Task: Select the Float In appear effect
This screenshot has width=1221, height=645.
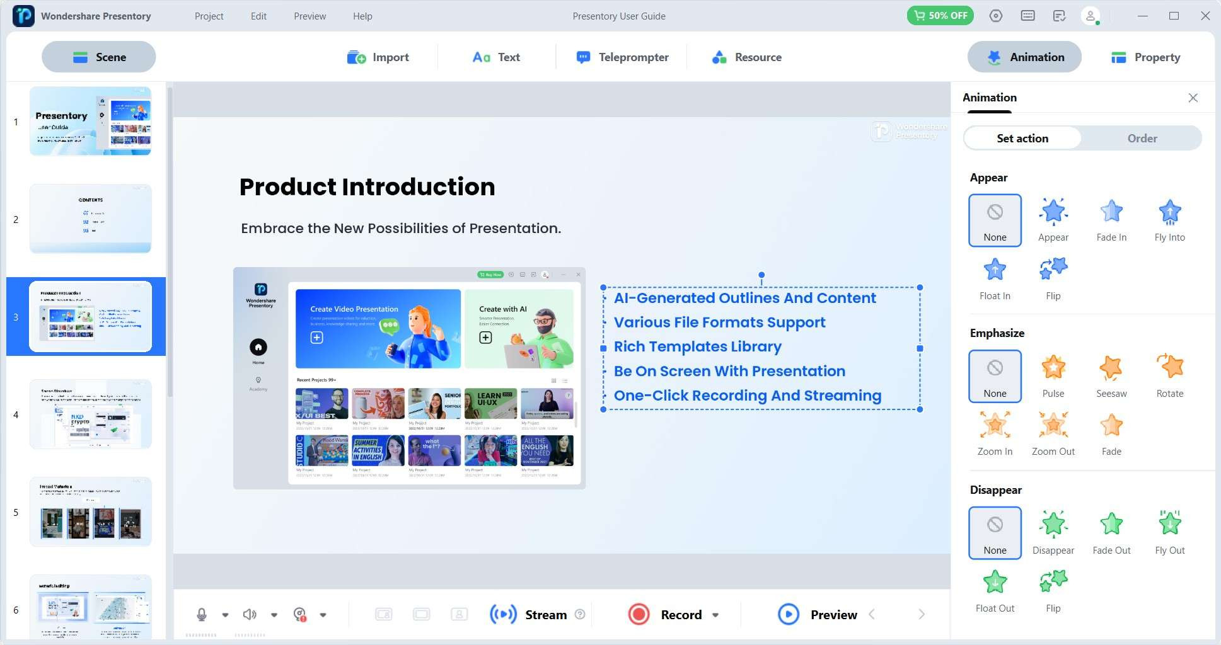Action: pos(995,278)
